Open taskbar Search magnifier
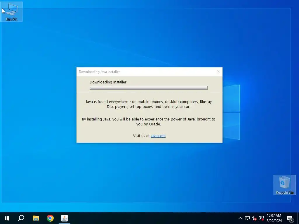This screenshot has width=299, height=224. pos(21,218)
